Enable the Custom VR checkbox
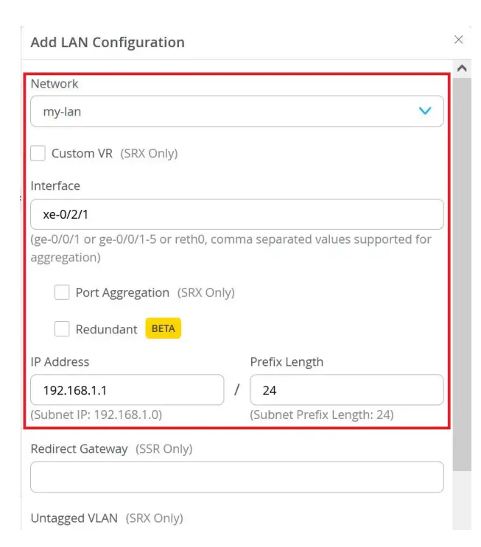The image size is (481, 547). pos(38,154)
